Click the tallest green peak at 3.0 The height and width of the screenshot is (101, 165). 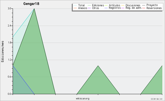click(x=34, y=9)
